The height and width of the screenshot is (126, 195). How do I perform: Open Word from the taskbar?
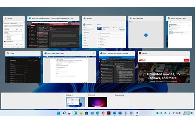coord(120,113)
